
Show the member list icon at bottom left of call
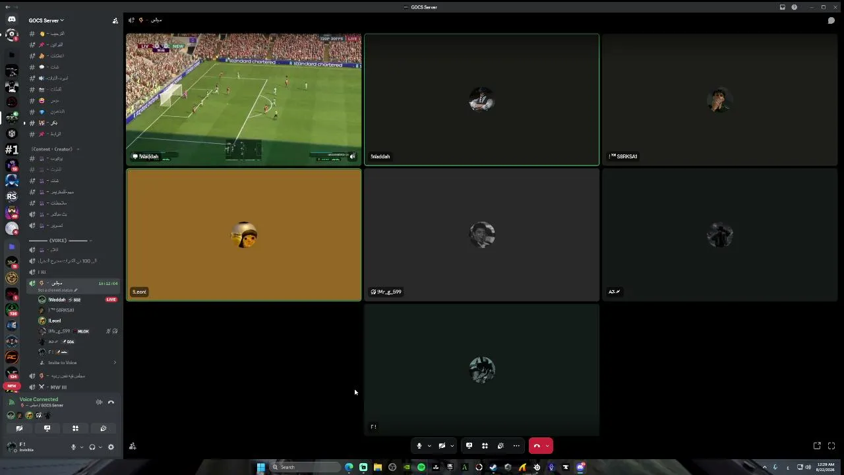tap(133, 447)
